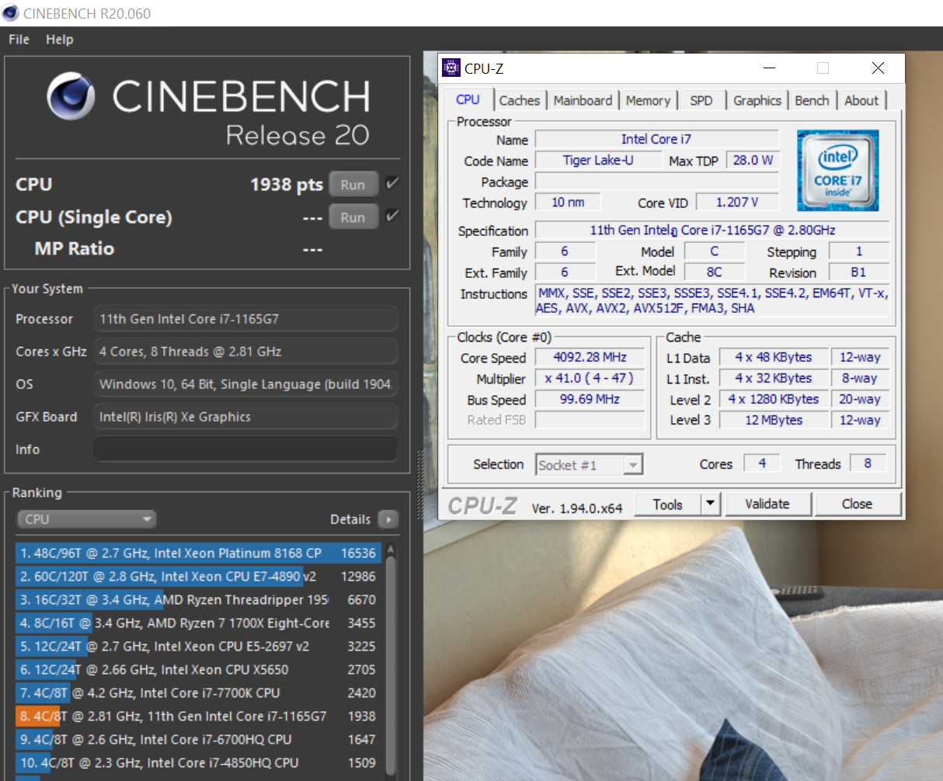Click the GFX Board field
This screenshot has height=781, width=943.
click(245, 417)
